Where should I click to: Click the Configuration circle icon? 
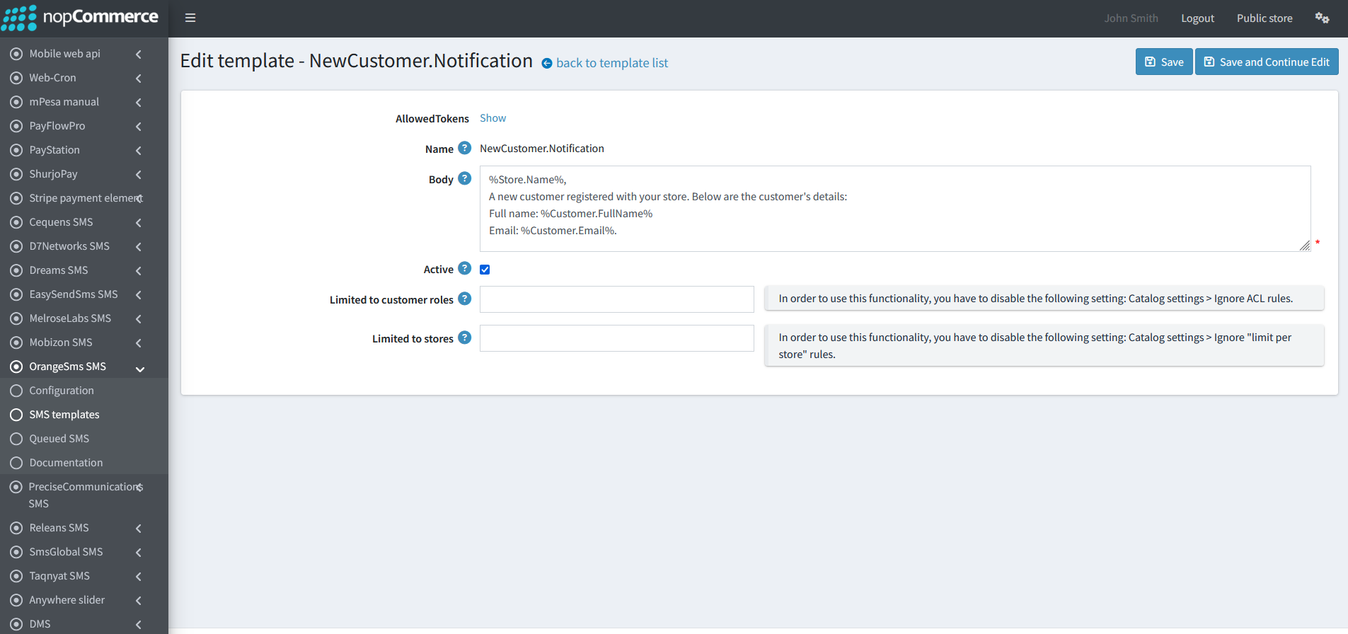coord(16,391)
